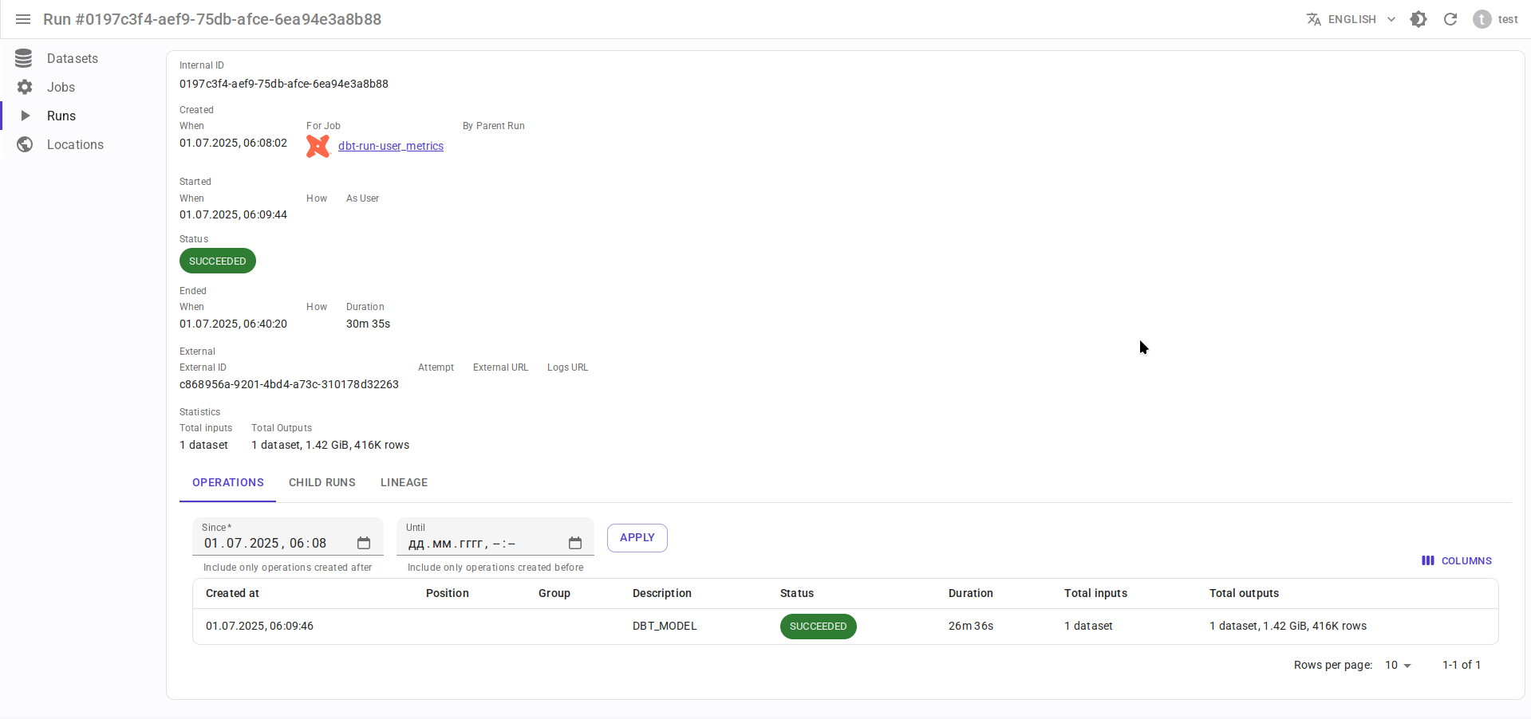Open the Until calendar picker icon
The height and width of the screenshot is (719, 1531).
tap(575, 543)
